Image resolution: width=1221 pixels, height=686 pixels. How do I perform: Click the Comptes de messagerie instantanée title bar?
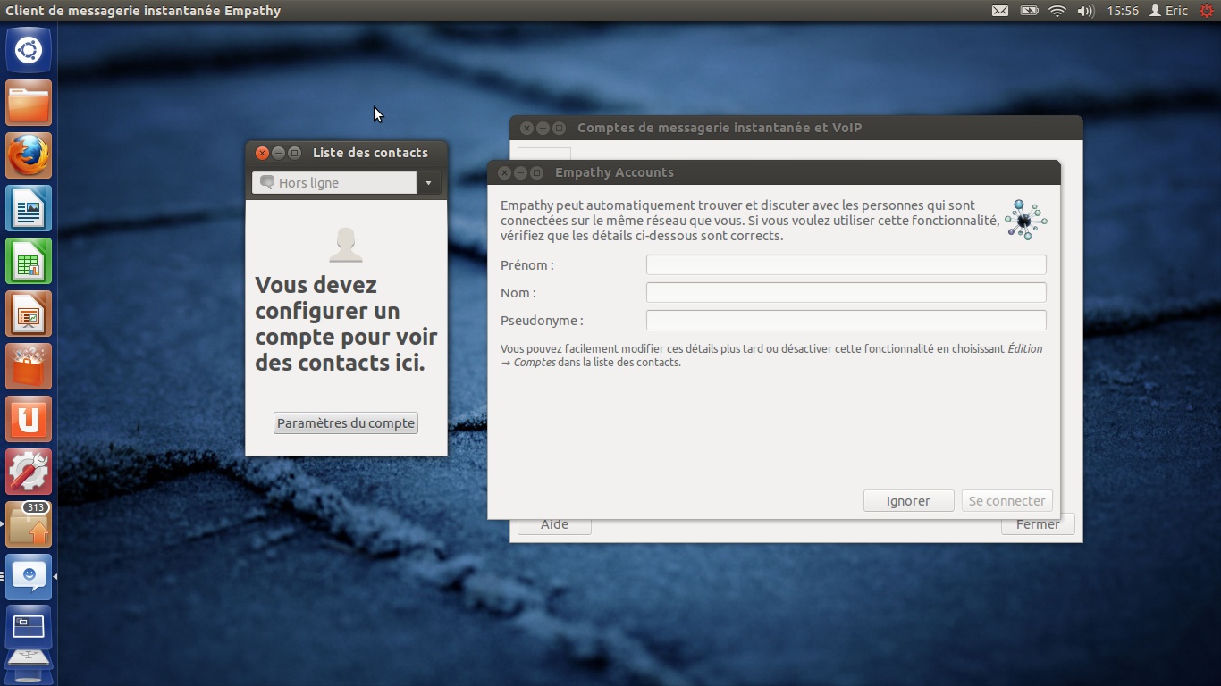pyautogui.click(x=796, y=128)
